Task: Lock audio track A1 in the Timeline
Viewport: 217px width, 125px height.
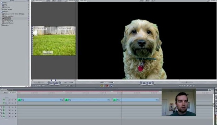Action: 13,107
